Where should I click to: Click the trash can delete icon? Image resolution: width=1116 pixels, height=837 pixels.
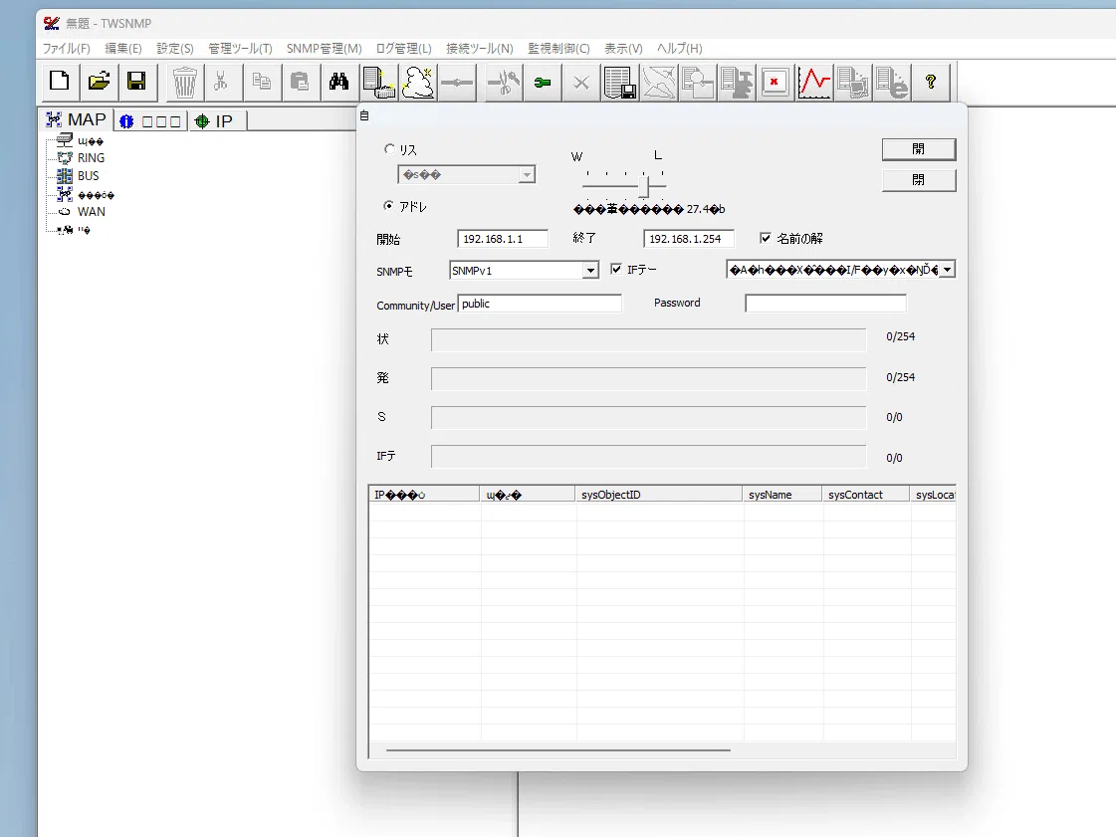(185, 82)
